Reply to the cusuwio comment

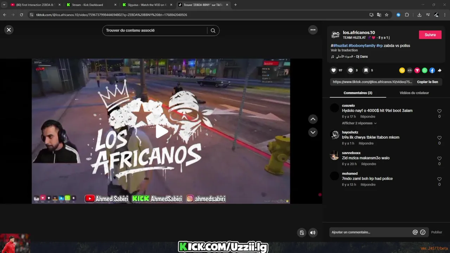click(368, 117)
